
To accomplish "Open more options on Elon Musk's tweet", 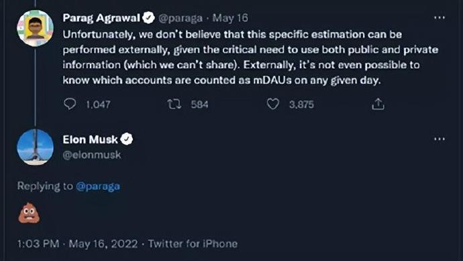I will 440,139.
